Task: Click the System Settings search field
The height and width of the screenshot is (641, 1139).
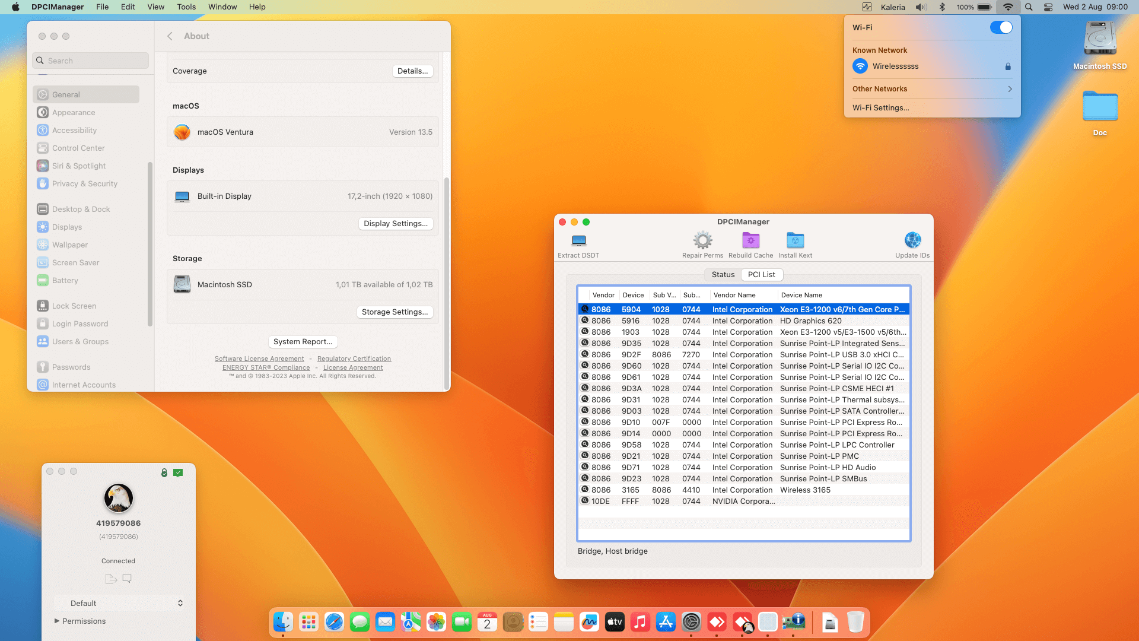Action: pyautogui.click(x=91, y=61)
